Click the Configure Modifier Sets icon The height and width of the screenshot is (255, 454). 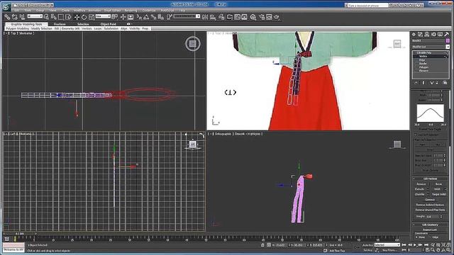coord(445,83)
